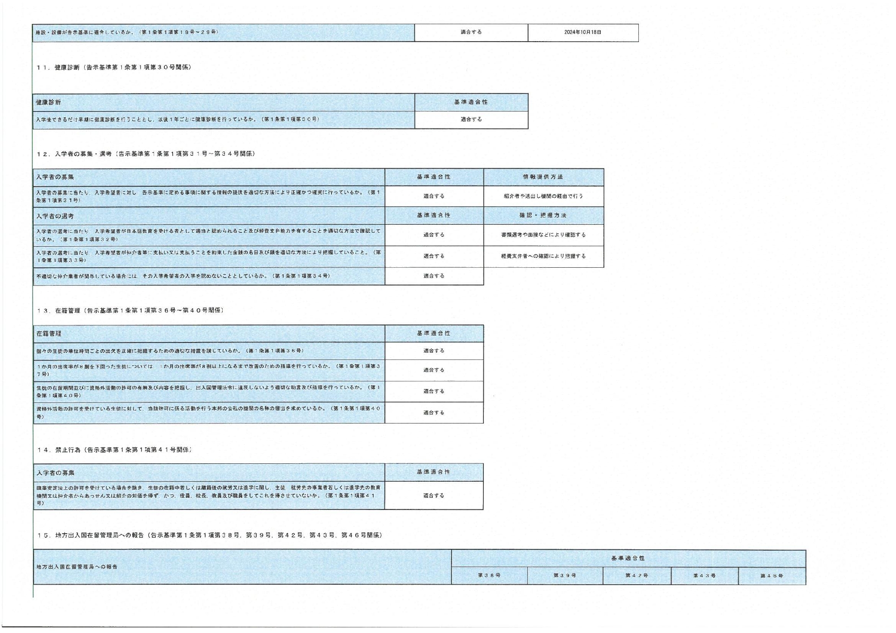896x633 pixels.
Task: Select the 第39号 column header
Action: [564, 575]
